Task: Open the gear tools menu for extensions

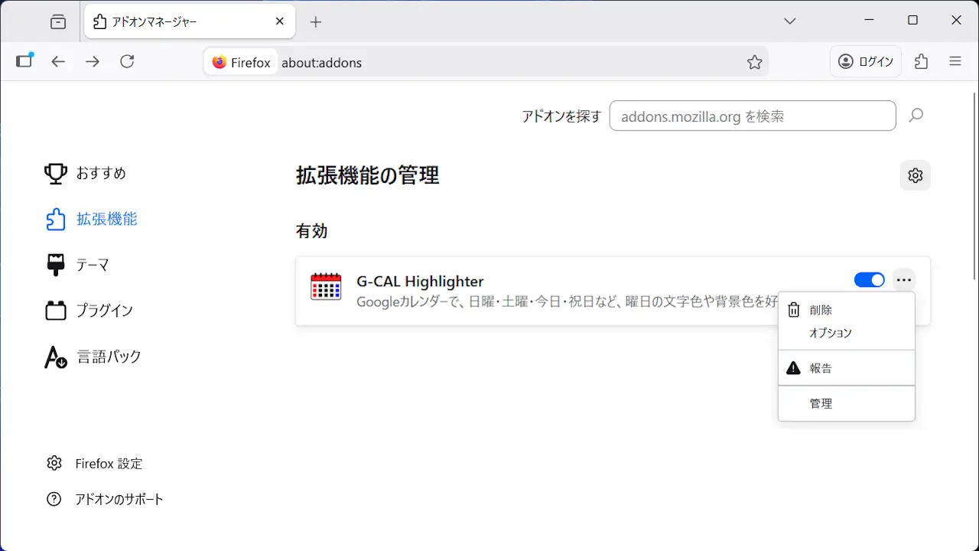Action: [x=915, y=175]
